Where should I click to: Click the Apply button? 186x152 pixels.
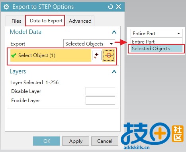(x=76, y=141)
